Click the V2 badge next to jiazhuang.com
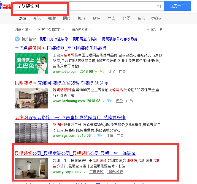Screen dimensions: 197x184 click(109, 101)
